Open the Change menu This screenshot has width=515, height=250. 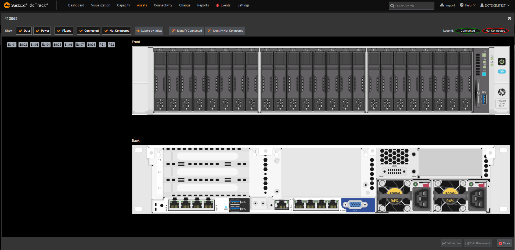(x=185, y=5)
